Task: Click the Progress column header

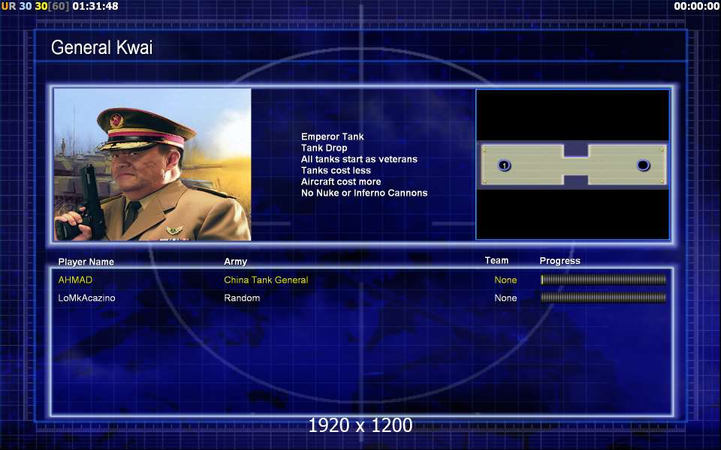Action: coord(560,261)
